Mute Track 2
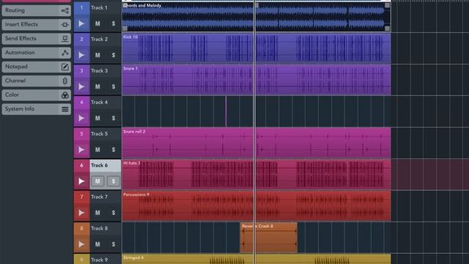Image resolution: width=469 pixels, height=264 pixels. (x=97, y=55)
